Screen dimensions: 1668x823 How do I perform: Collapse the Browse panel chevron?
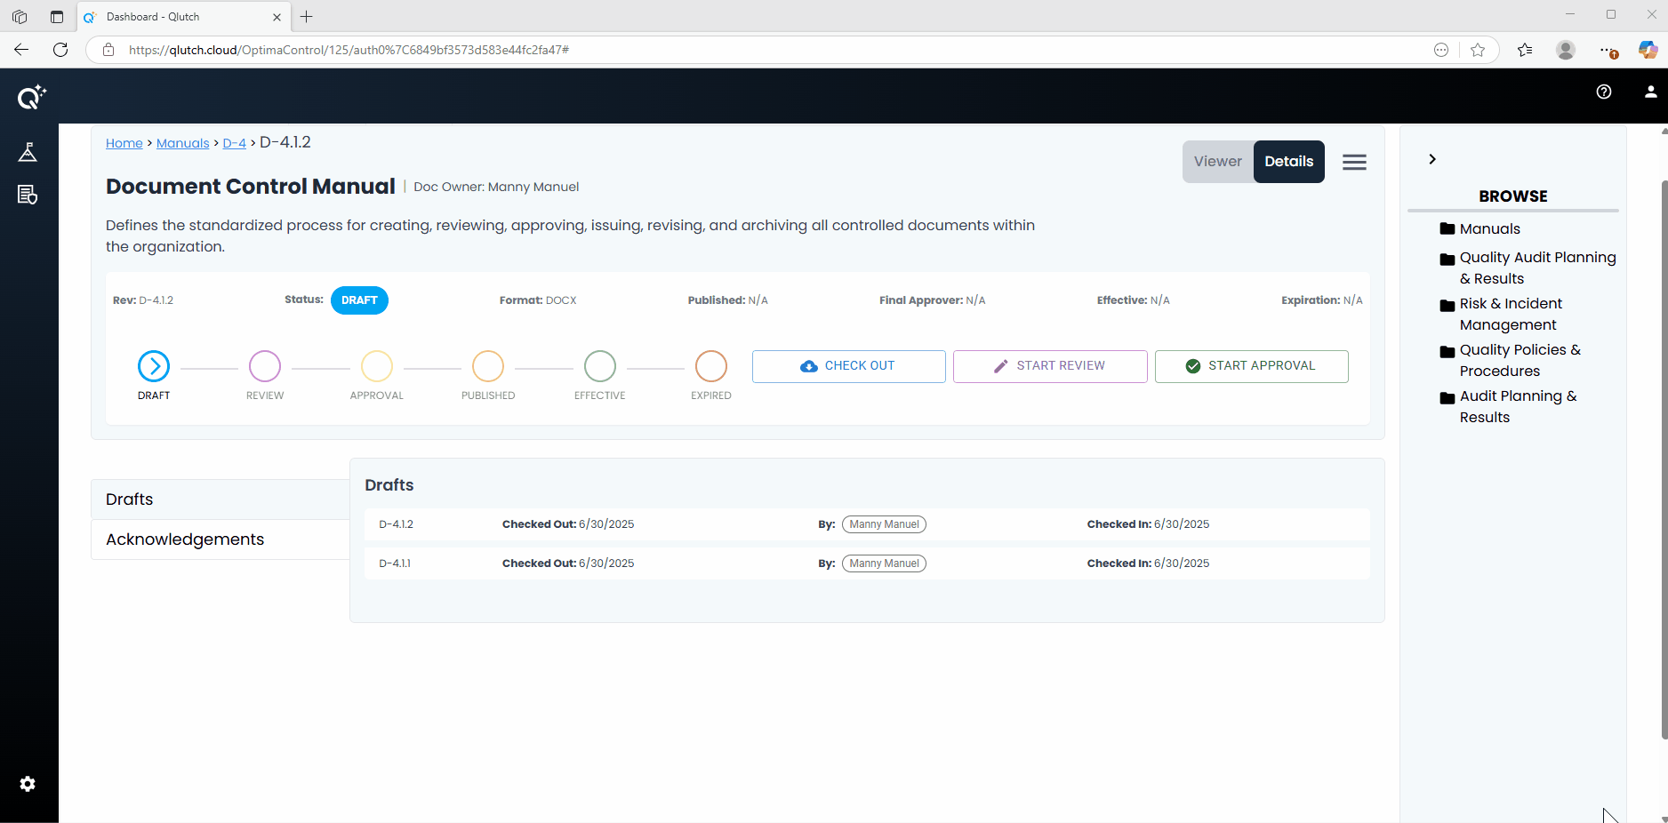(1431, 159)
